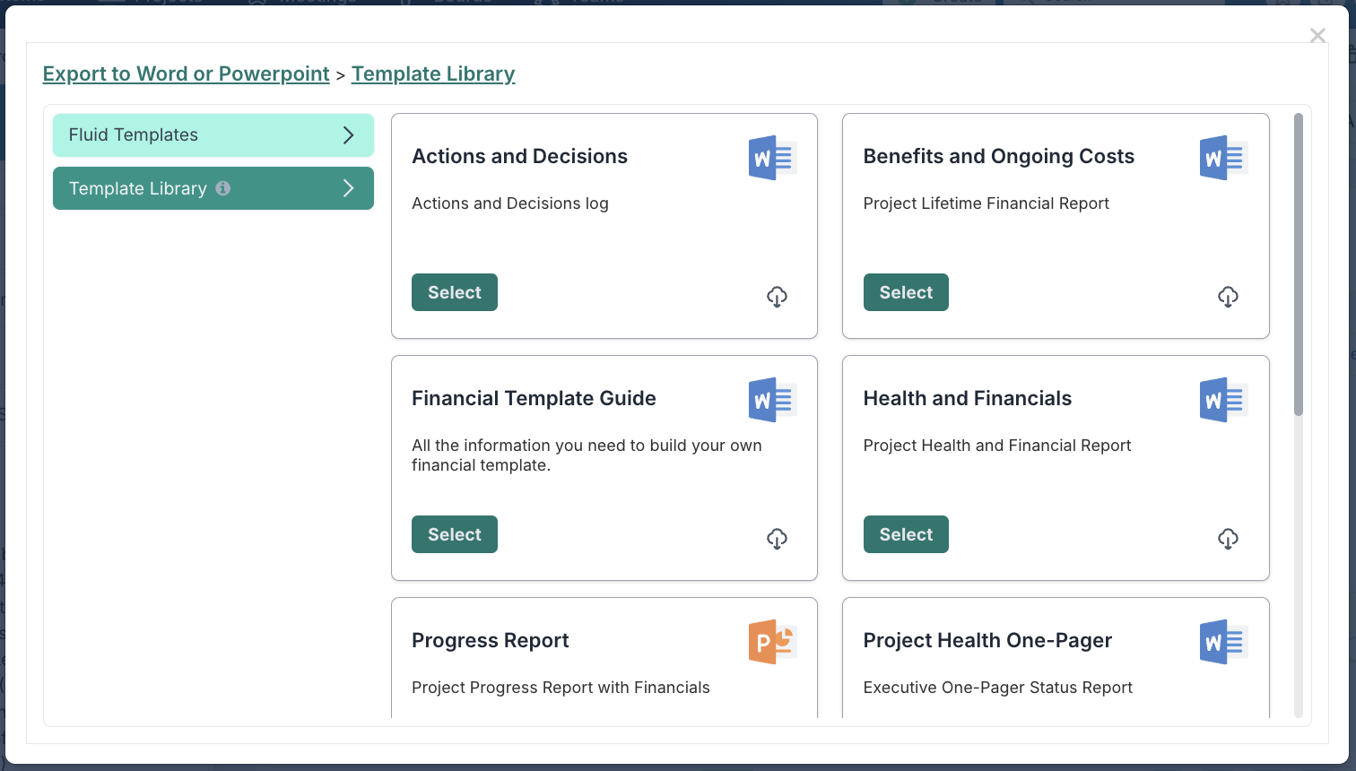Expand the Fluid Templates chevron arrow
The width and height of the screenshot is (1356, 771).
tap(349, 135)
